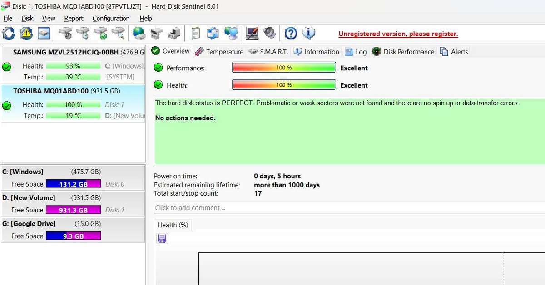Viewport: 545px width, 285px height.
Task: Open the View menu
Action: point(49,18)
